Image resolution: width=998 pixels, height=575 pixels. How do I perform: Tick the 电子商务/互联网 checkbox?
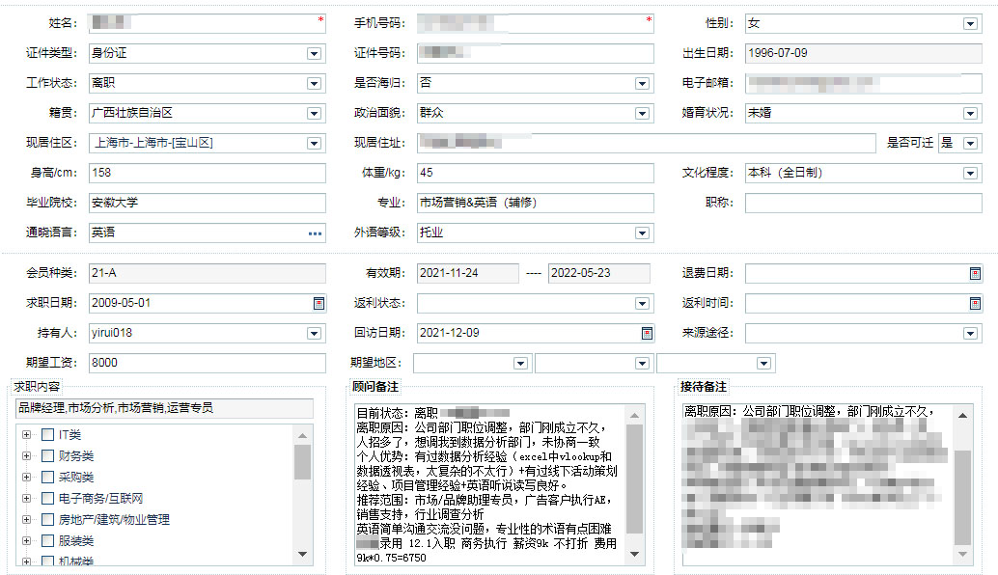[x=47, y=498]
